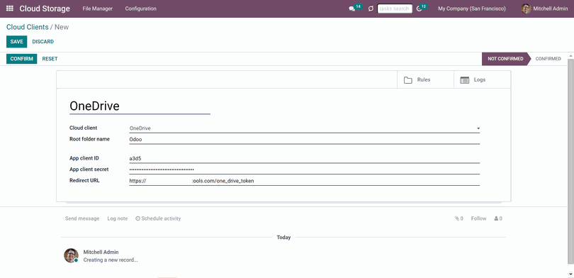Screen dimensions: 574x278
Task: Click the tasks search field
Action: pyautogui.click(x=395, y=9)
